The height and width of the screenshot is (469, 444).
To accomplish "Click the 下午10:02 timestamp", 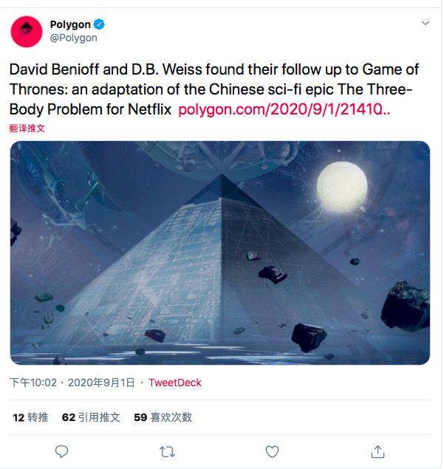I will click(x=33, y=383).
